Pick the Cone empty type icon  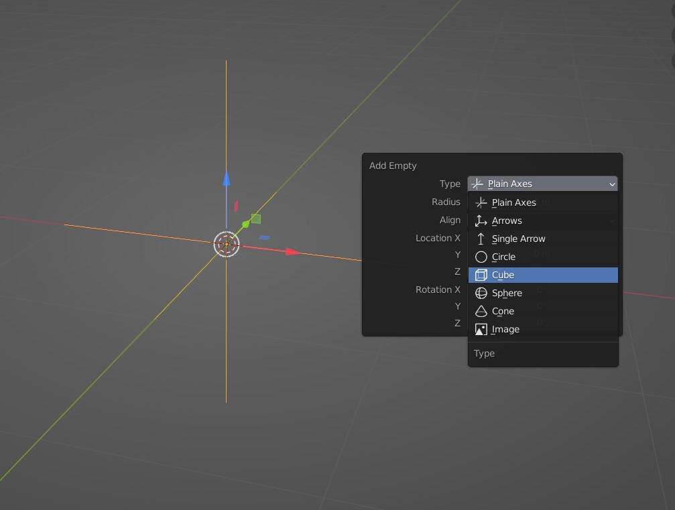[x=481, y=311]
